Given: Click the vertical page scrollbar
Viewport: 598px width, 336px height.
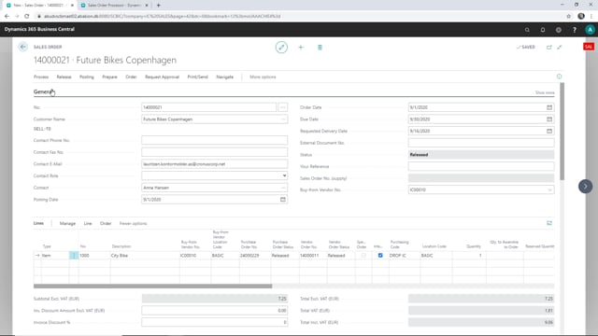Looking at the screenshot, I should tap(562, 132).
